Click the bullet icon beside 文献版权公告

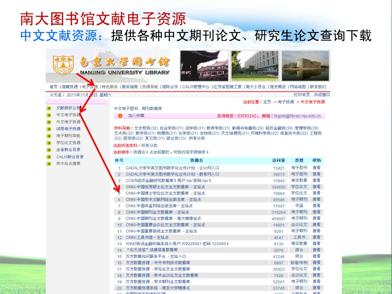click(49, 108)
